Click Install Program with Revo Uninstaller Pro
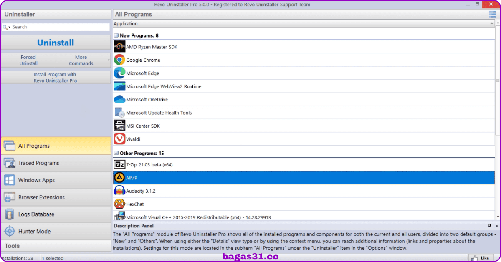 56,78
